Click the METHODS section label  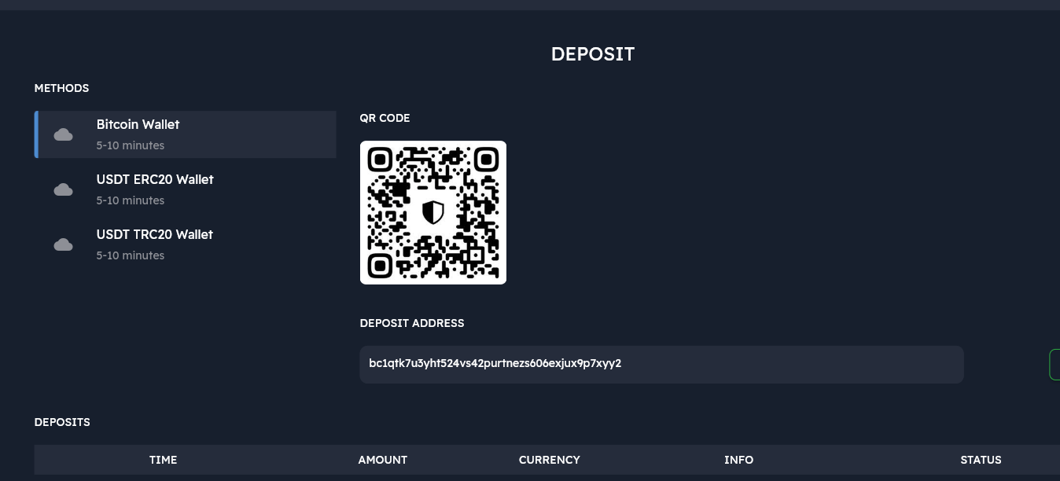pos(61,88)
